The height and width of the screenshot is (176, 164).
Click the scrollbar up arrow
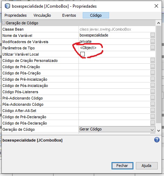pyautogui.click(x=158, y=23)
